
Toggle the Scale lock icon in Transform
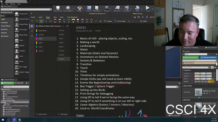click(x=213, y=79)
